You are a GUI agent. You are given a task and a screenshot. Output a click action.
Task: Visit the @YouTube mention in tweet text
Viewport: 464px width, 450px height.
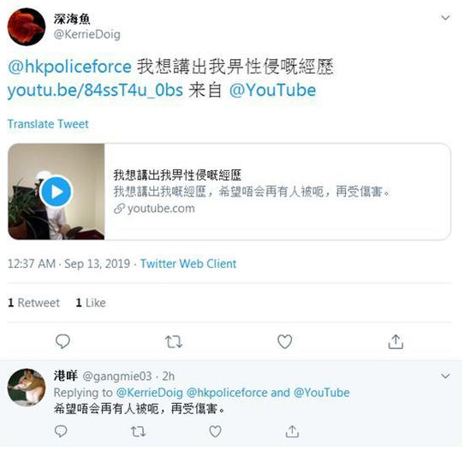point(272,90)
